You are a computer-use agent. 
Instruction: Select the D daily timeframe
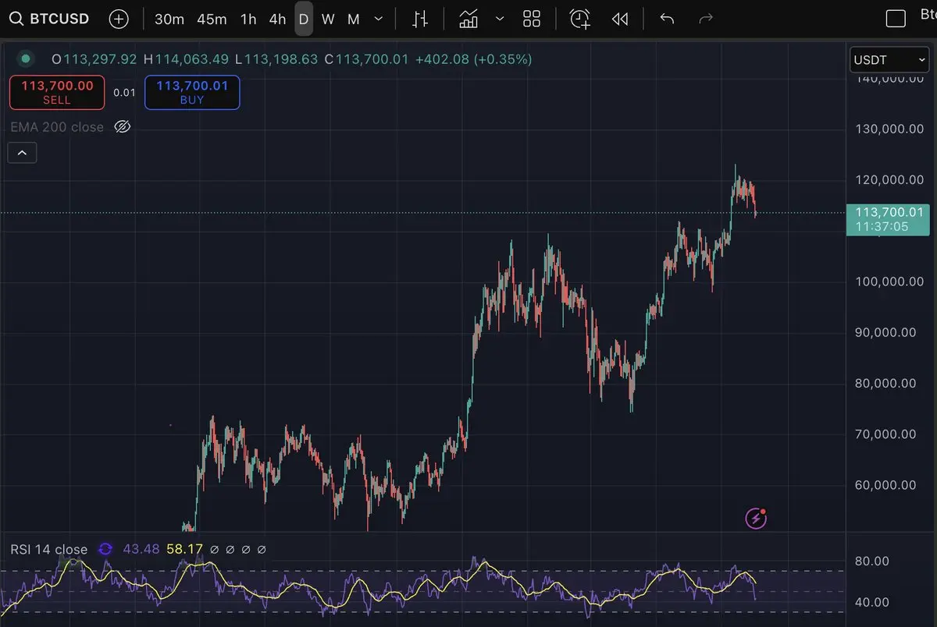coord(304,19)
